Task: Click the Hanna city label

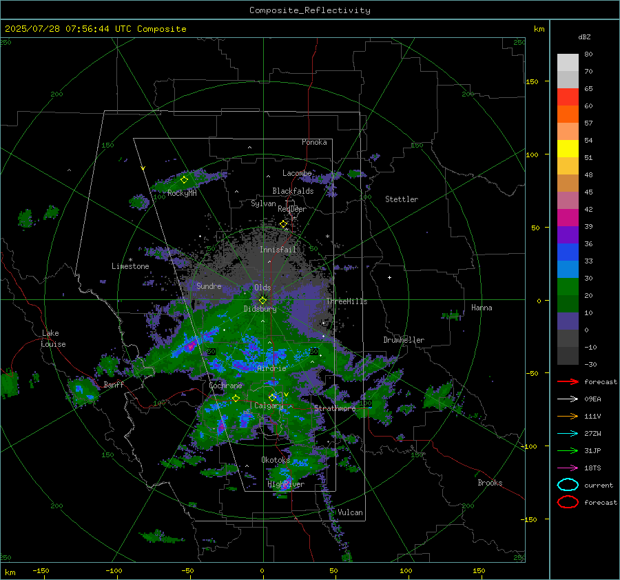Action: tap(482, 308)
